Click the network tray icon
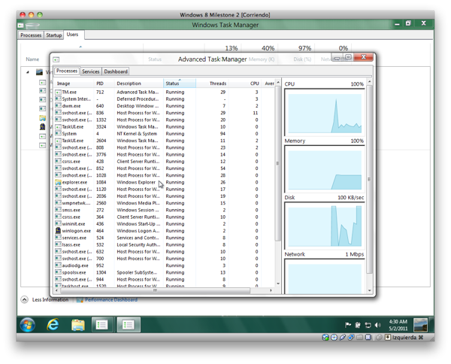451x364 pixels. pos(368,325)
